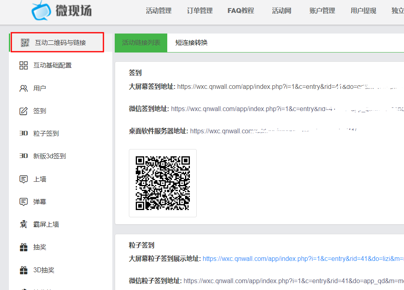Click the 3D icon beside 新版3d签到

(x=23, y=156)
